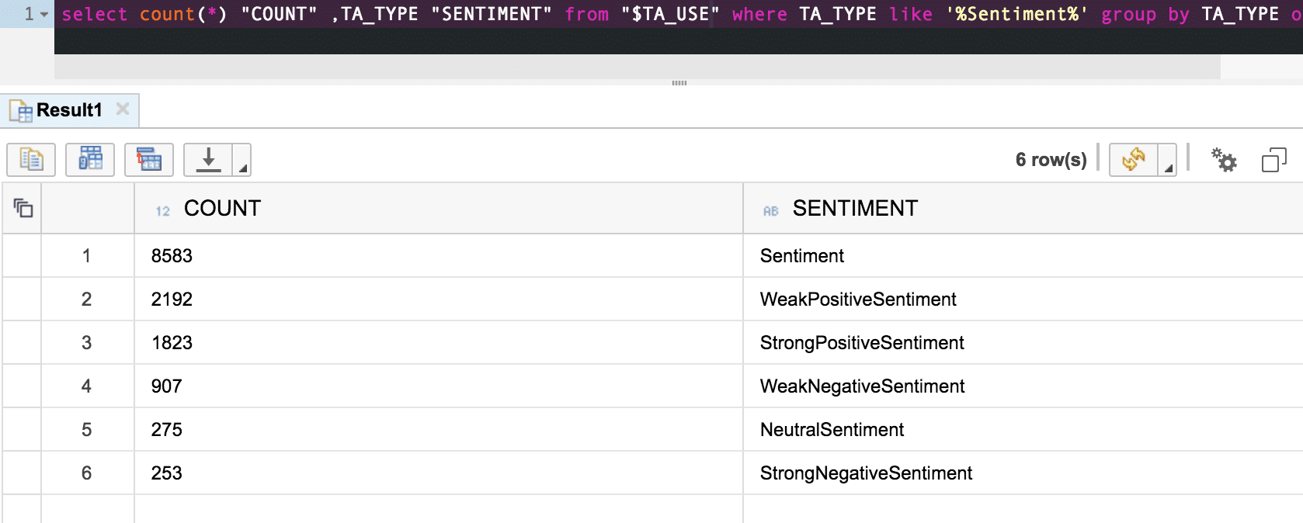Collapse line 1 fold arrow in editor
The width and height of the screenshot is (1303, 523).
pos(44,15)
